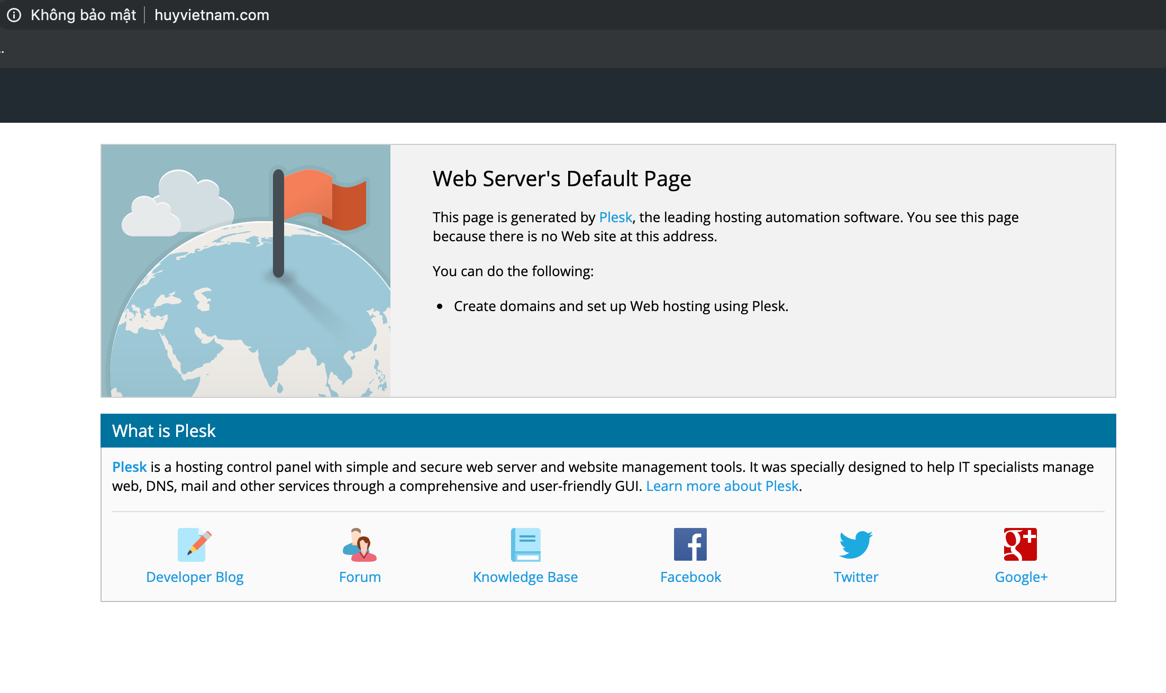Click the globe and flag illustration
Image resolution: width=1166 pixels, height=693 pixels.
pyautogui.click(x=246, y=271)
